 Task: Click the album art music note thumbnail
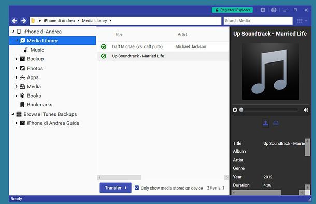(270, 72)
